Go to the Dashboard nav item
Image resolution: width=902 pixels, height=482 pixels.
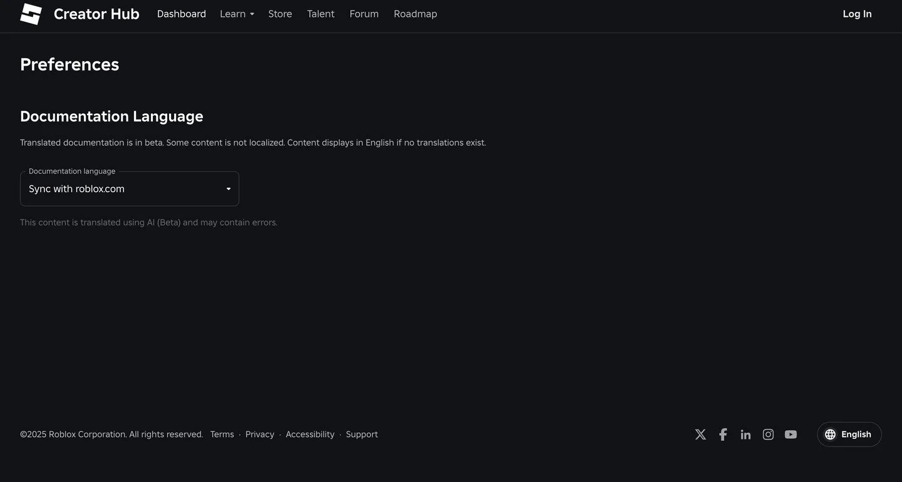pos(181,14)
